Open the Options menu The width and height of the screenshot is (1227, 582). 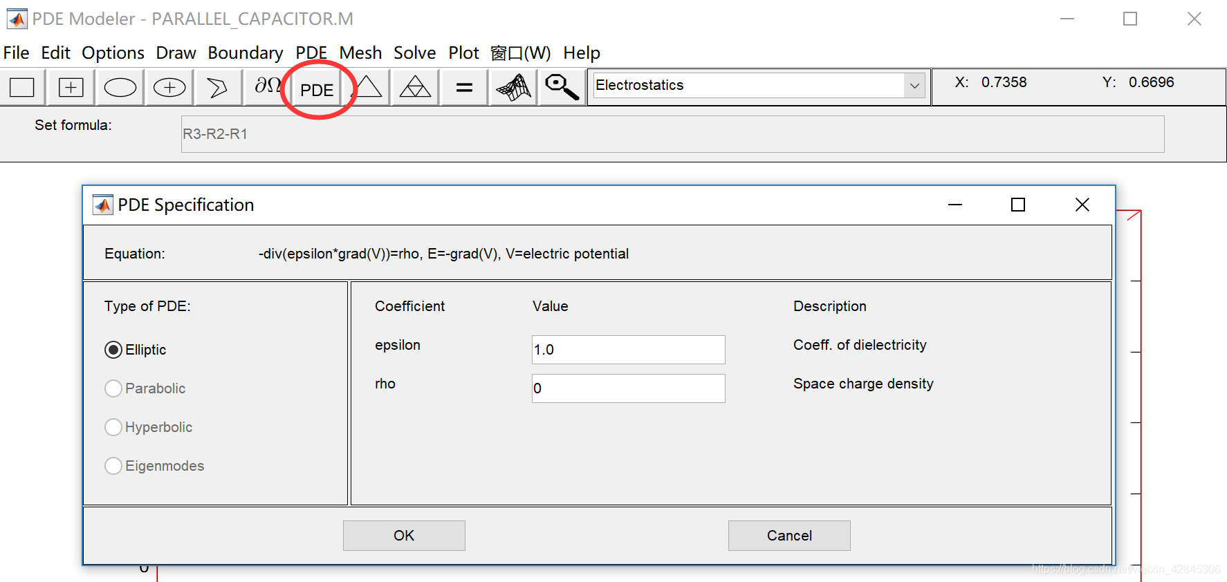click(113, 53)
